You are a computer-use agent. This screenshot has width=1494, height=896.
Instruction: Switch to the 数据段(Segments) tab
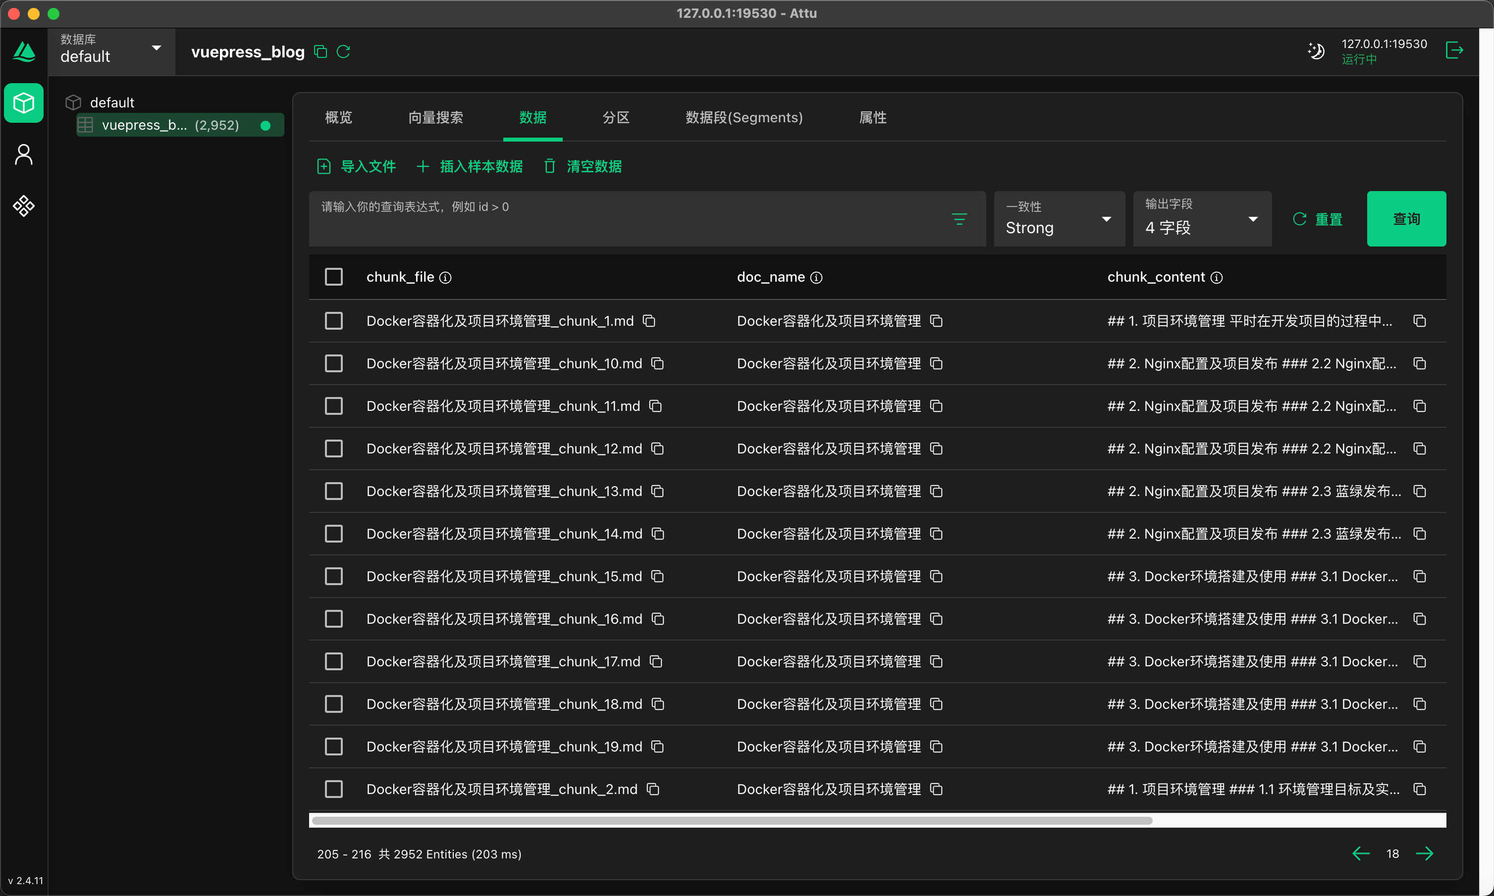pos(744,118)
